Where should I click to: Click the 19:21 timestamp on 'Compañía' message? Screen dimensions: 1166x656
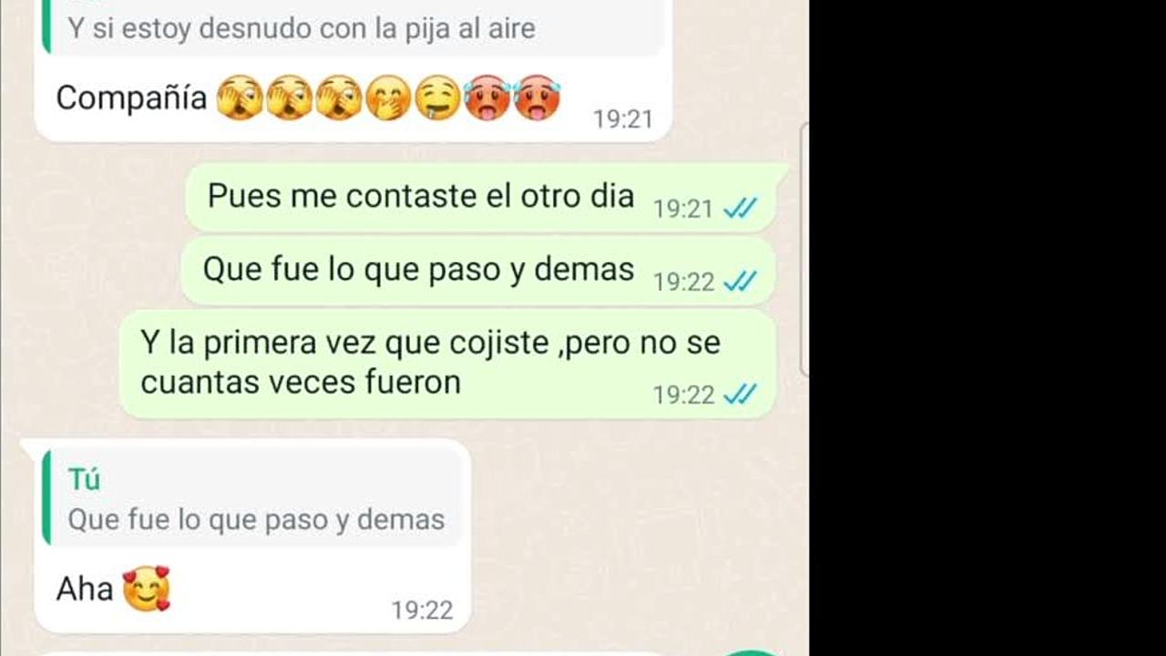[x=622, y=119]
